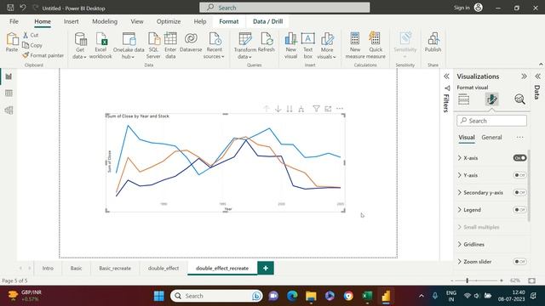Collapse the Visualizations pane
Image resolution: width=545 pixels, height=306 pixels.
pos(524,76)
